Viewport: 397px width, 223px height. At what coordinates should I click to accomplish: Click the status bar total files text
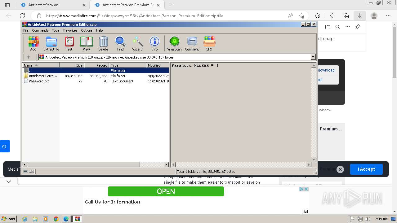point(206,171)
